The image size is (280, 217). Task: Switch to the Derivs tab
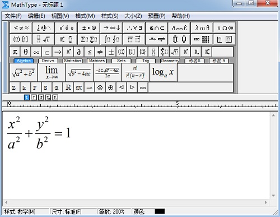[48, 61]
